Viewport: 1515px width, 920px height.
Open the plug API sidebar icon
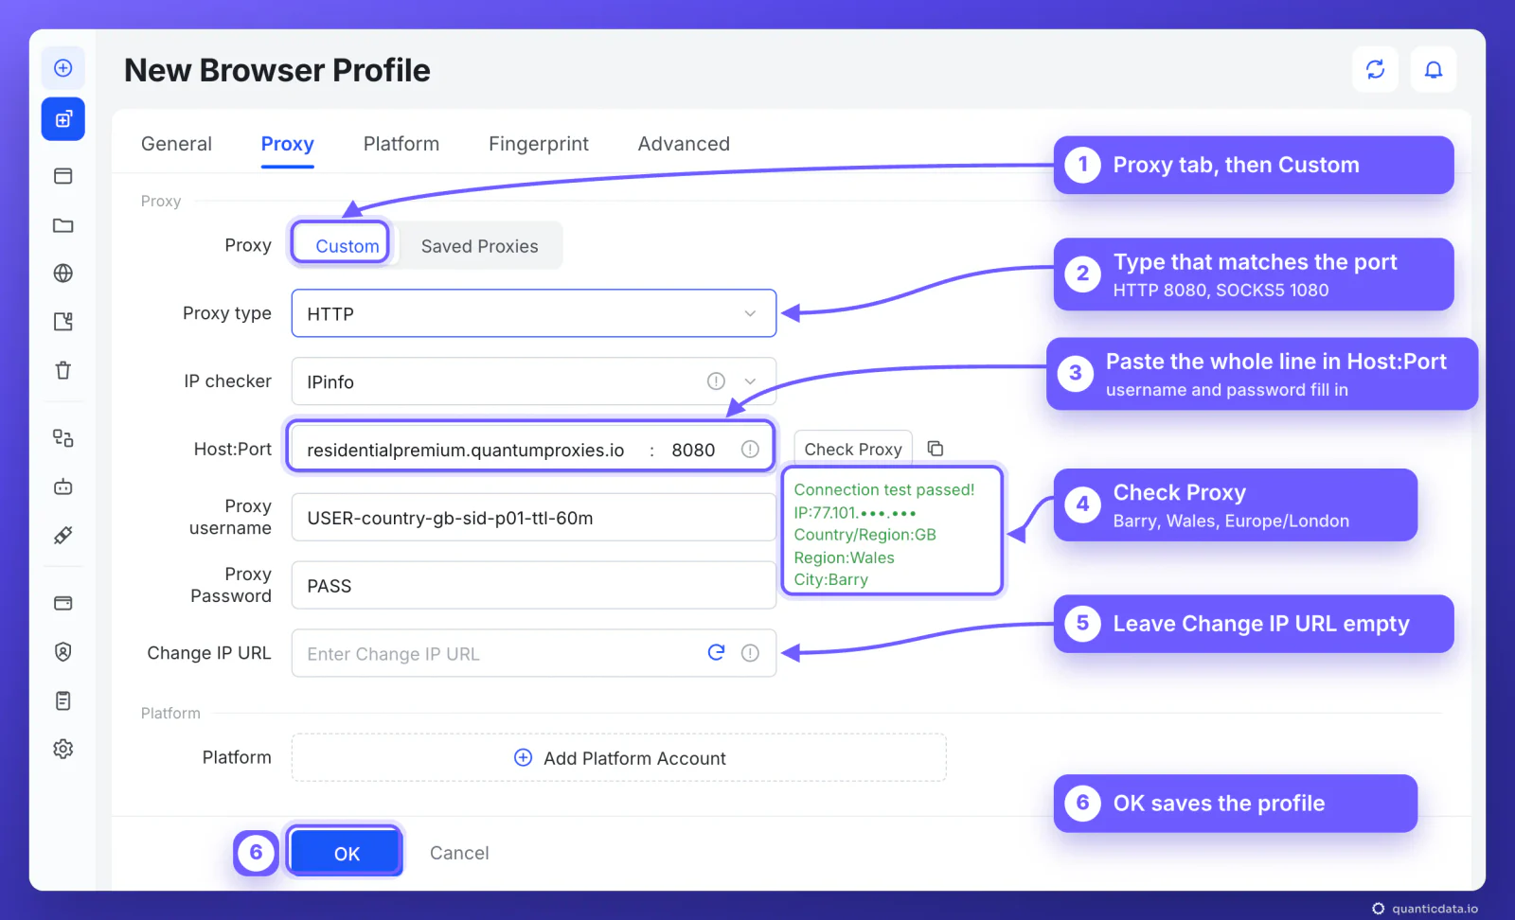(63, 535)
